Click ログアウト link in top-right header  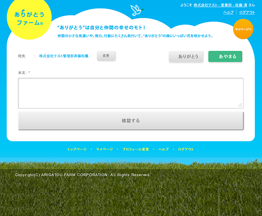(x=247, y=12)
